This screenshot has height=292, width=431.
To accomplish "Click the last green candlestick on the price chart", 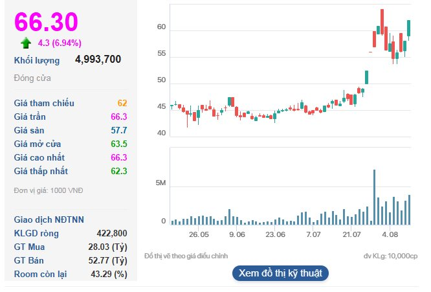I will (x=409, y=29).
